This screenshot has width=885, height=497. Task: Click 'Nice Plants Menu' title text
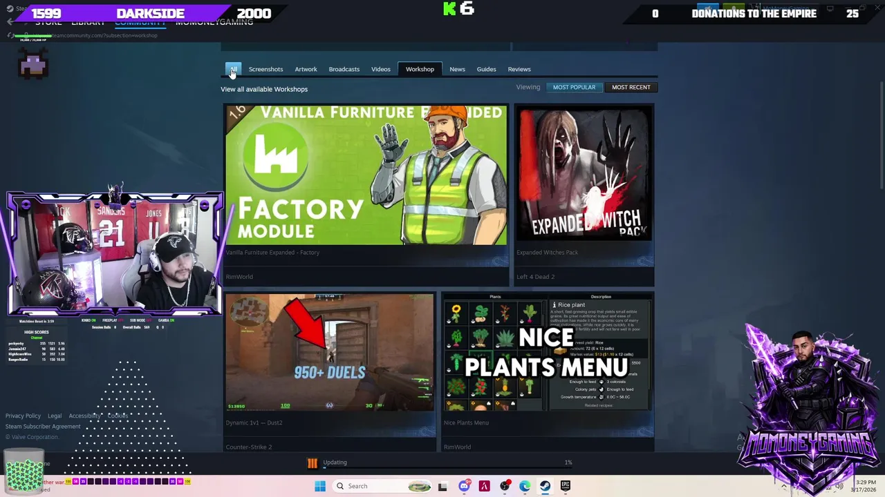pyautogui.click(x=466, y=422)
